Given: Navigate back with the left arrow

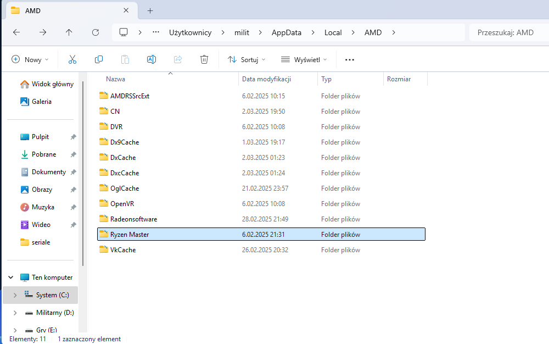Looking at the screenshot, I should coord(16,32).
